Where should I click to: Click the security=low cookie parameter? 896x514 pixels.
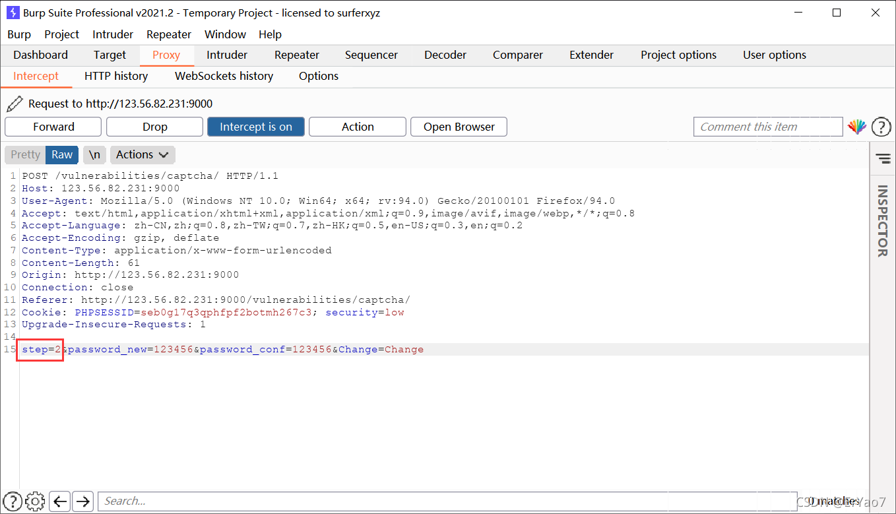click(365, 313)
